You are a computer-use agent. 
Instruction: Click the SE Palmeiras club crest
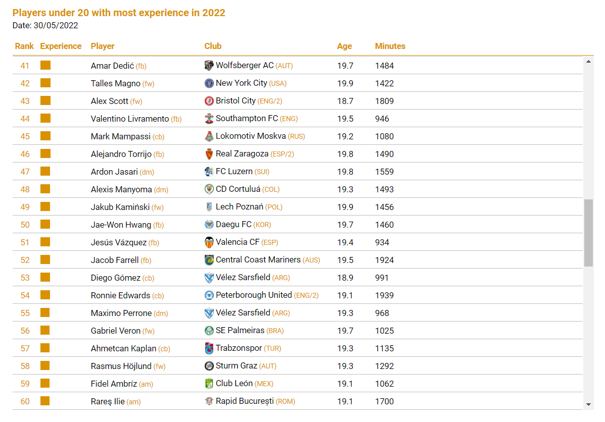tap(209, 331)
